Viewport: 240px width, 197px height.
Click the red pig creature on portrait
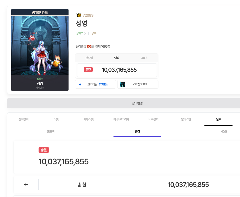click(32, 38)
